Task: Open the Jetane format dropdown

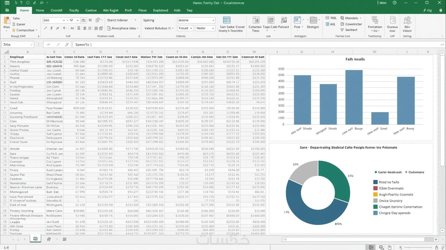Action: pos(214,20)
